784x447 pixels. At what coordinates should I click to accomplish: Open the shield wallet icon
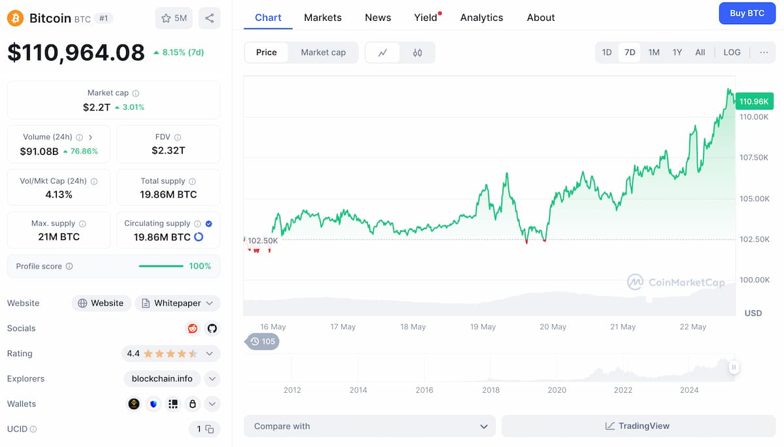pyautogui.click(x=154, y=404)
